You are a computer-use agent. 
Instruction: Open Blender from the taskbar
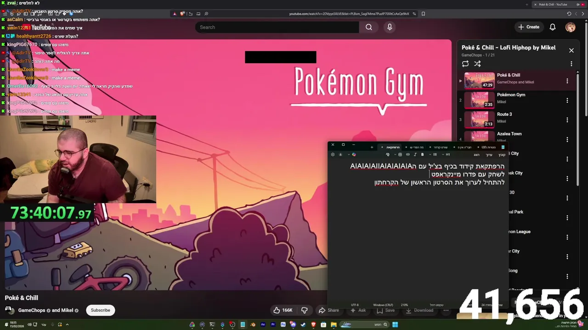coord(253,324)
